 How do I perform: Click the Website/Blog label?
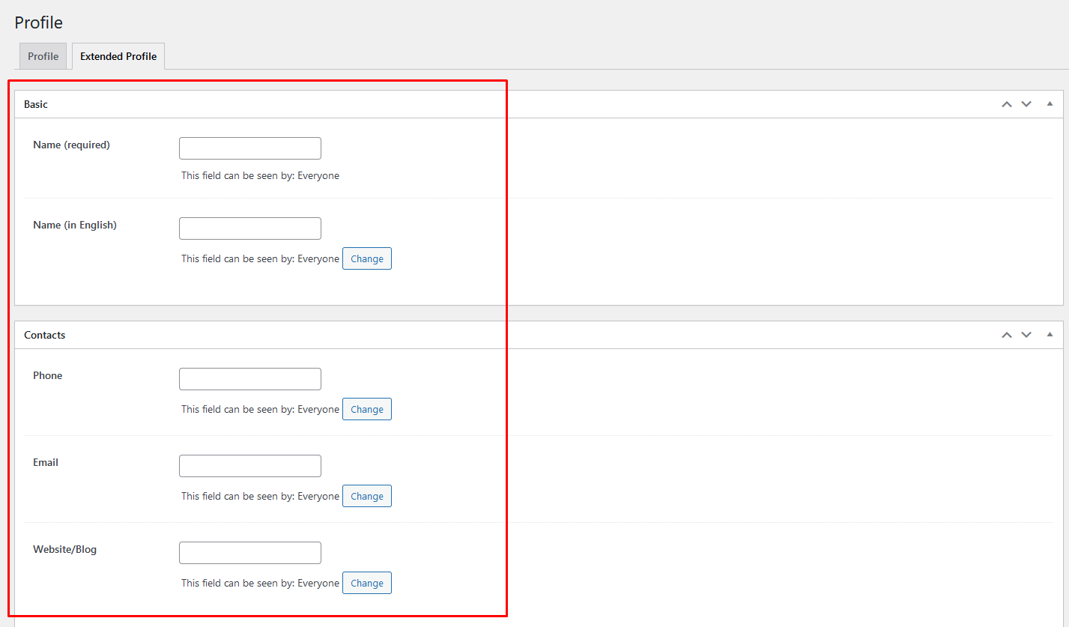point(65,549)
